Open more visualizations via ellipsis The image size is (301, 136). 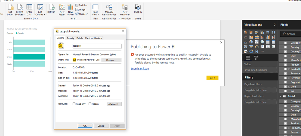point(262,51)
